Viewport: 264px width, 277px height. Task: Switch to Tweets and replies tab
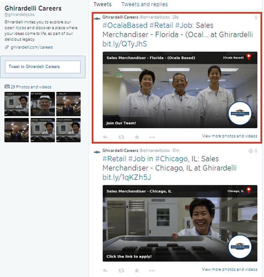[x=144, y=4]
